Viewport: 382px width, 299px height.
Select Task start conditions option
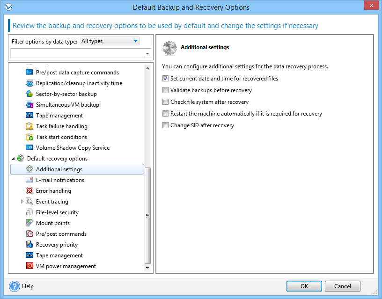point(61,137)
